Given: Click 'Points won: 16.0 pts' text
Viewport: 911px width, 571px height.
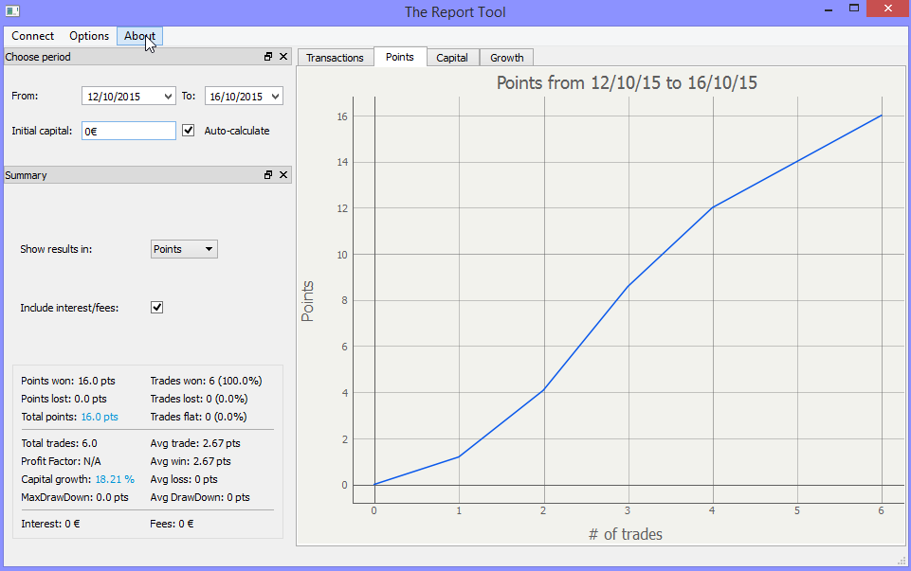Looking at the screenshot, I should [68, 381].
